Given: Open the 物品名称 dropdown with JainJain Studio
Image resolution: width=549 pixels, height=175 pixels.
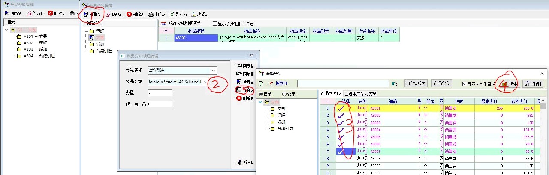Looking at the screenshot, I should click(206, 81).
